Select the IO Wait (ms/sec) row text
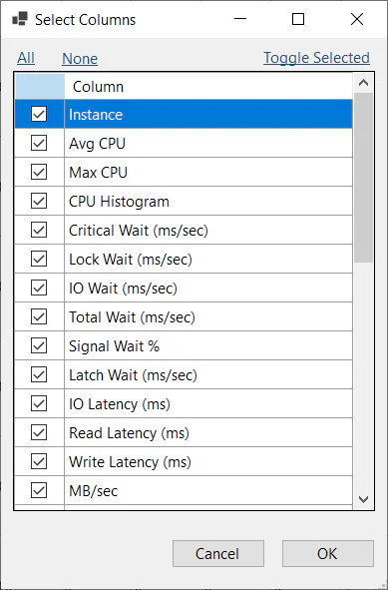 coord(123,289)
